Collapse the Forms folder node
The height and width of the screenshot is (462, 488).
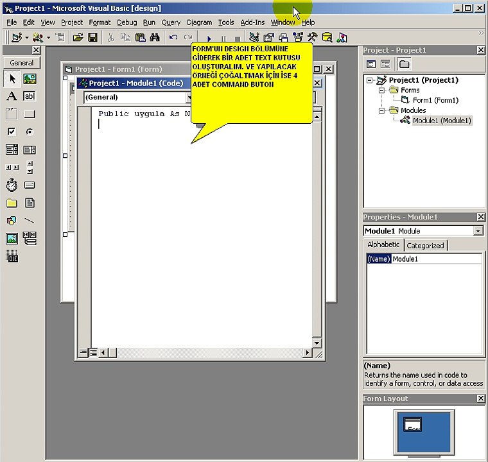[381, 90]
